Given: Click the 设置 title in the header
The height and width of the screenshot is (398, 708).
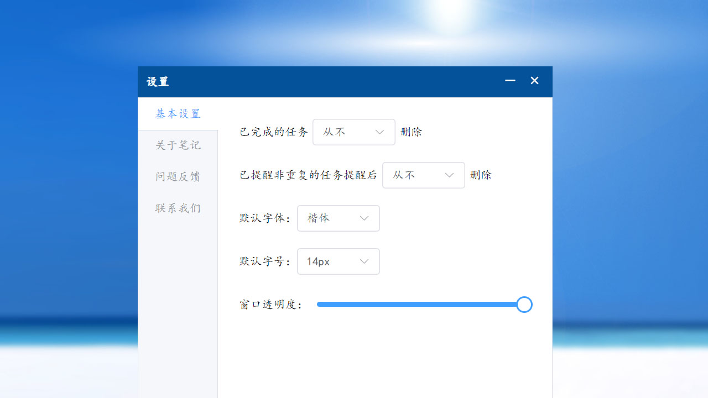Looking at the screenshot, I should tap(157, 81).
